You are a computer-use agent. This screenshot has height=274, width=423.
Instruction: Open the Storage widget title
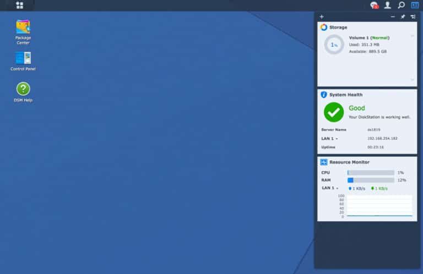pos(338,28)
